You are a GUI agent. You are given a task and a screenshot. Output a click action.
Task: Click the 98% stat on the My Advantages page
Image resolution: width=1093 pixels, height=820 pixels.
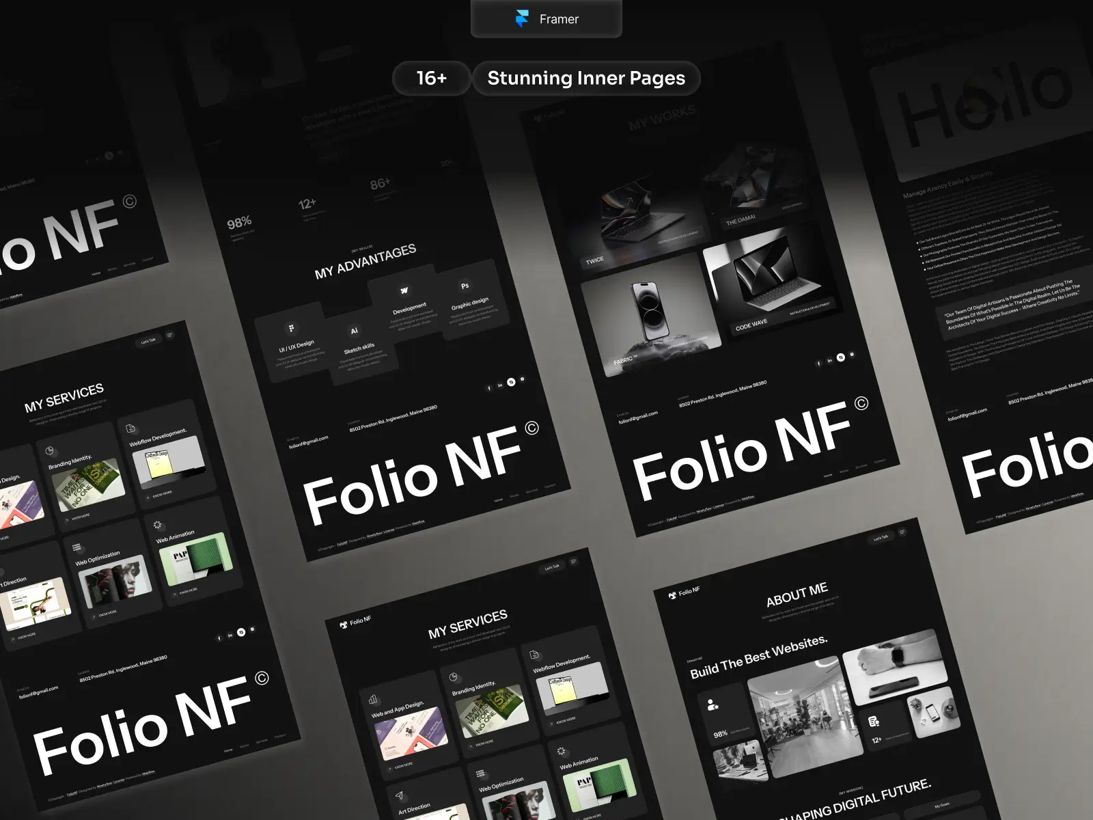coord(240,222)
